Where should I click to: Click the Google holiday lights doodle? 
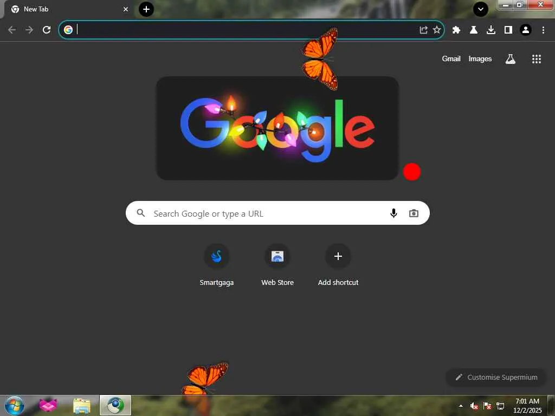[x=277, y=128]
